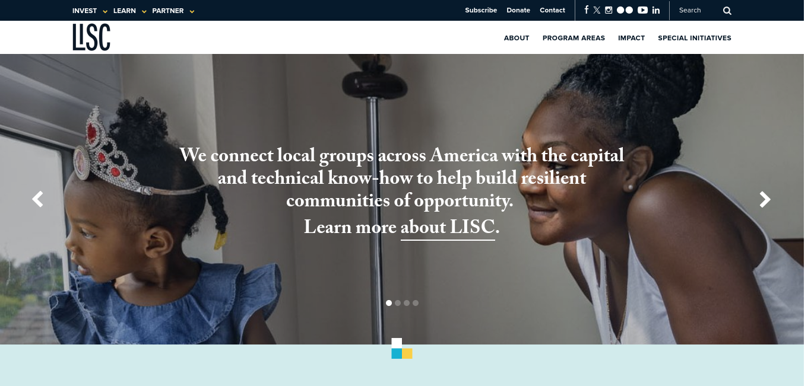
Task: Open the Instagram social icon
Action: (x=609, y=10)
